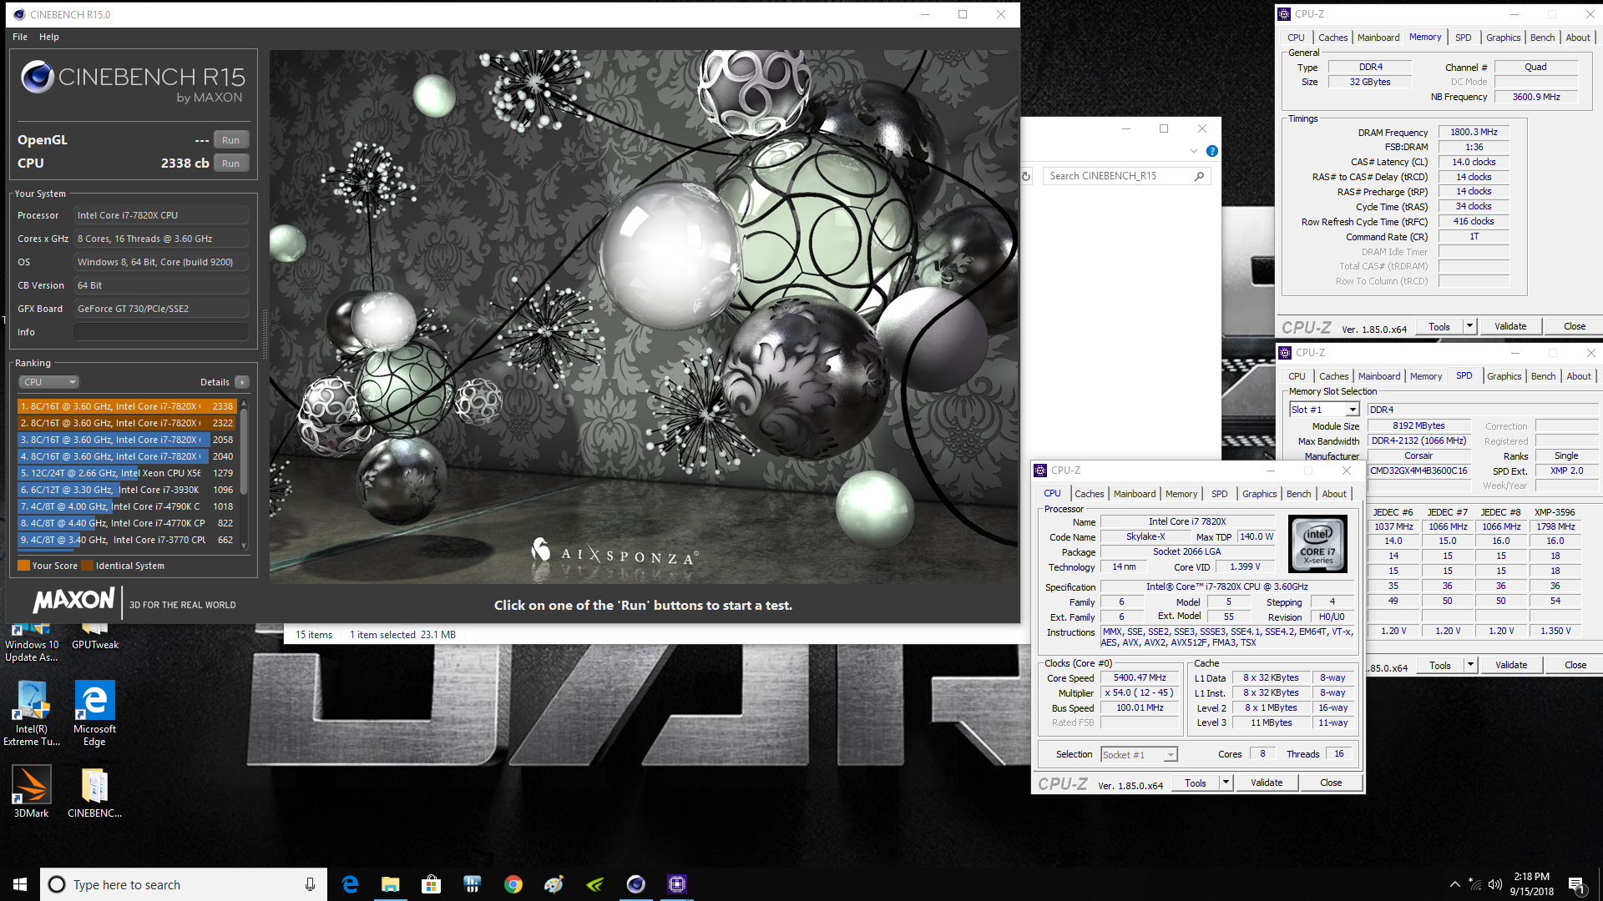
Task: Open notification center icon
Action: pos(1576,884)
